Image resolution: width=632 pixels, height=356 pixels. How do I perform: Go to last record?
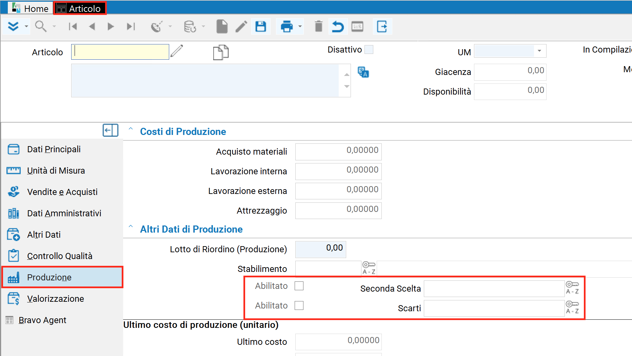tap(131, 26)
